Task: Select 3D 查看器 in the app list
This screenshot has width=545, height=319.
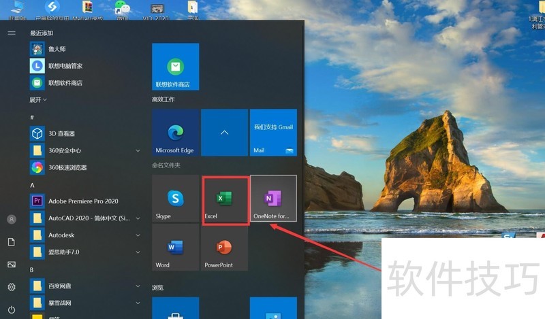Action: [x=61, y=134]
